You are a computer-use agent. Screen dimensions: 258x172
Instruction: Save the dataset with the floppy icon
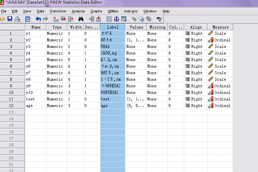tap(10, 19)
